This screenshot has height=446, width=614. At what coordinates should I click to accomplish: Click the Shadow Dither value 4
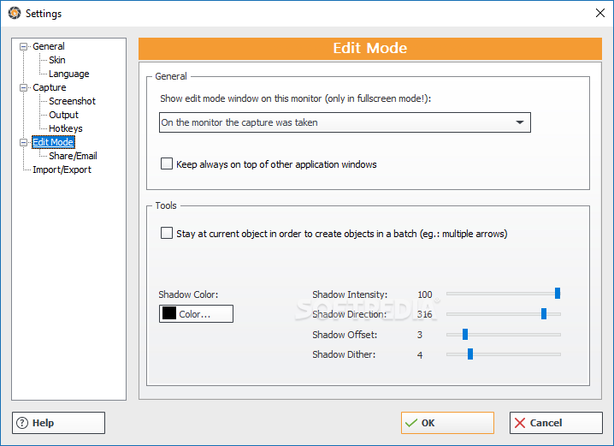click(x=420, y=355)
